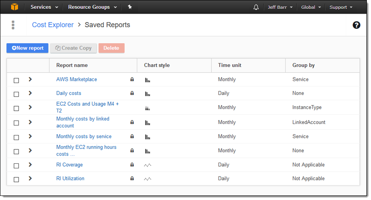Image resolution: width=371 pixels, height=200 pixels.
Task: Click the pin shortcut icon in navbar
Action: pyautogui.click(x=130, y=7)
